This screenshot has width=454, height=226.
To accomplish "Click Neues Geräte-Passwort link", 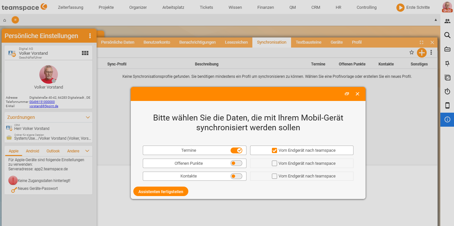I will point(38,189).
